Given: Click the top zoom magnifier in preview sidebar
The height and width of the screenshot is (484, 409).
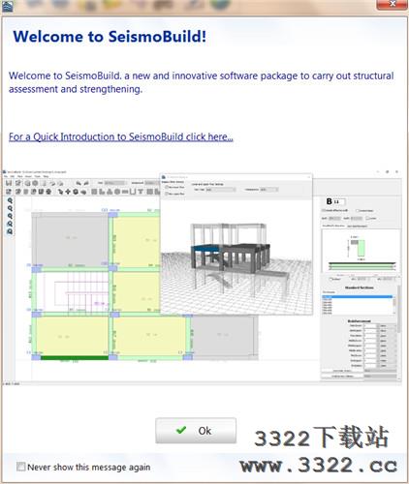Looking at the screenshot, I should tap(10, 200).
